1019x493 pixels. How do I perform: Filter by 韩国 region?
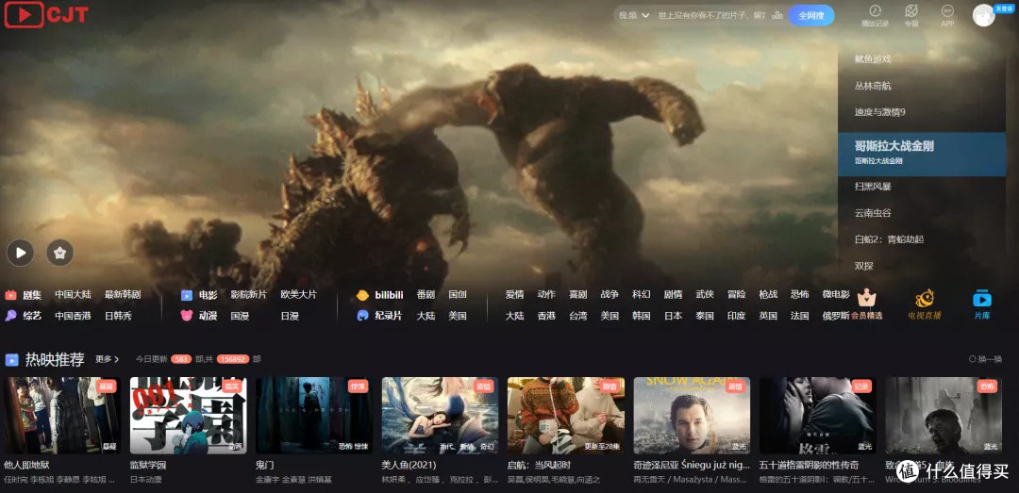(x=642, y=316)
